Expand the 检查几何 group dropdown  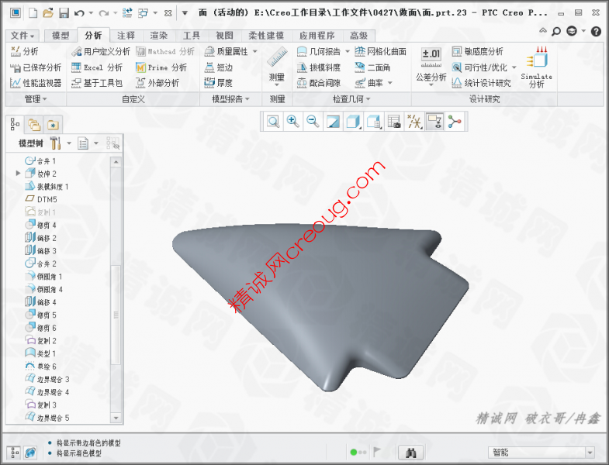click(x=351, y=99)
